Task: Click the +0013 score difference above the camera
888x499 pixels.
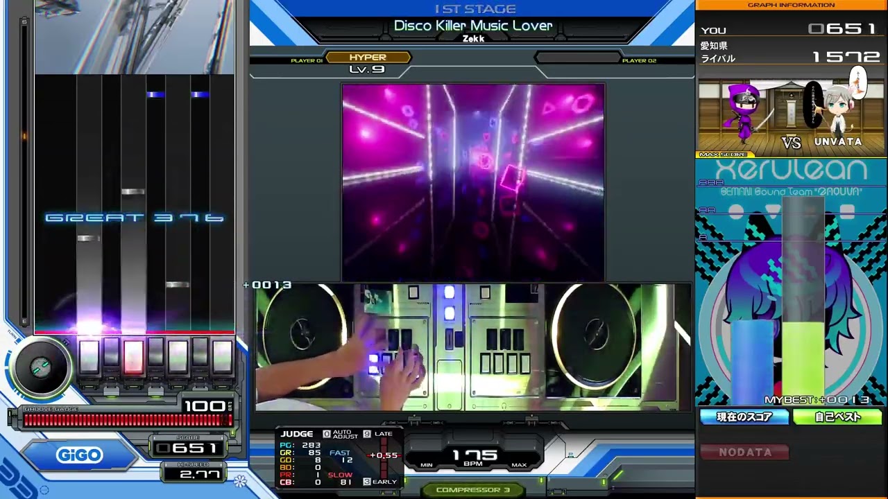Action: [x=267, y=285]
